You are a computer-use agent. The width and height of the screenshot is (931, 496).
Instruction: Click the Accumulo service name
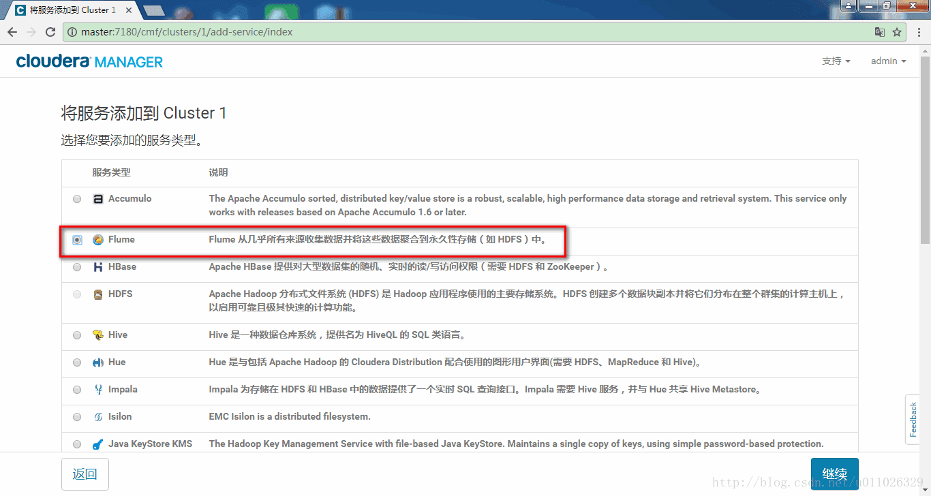click(129, 199)
